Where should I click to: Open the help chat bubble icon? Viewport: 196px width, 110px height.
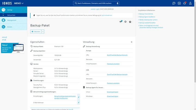click(x=174, y=3)
